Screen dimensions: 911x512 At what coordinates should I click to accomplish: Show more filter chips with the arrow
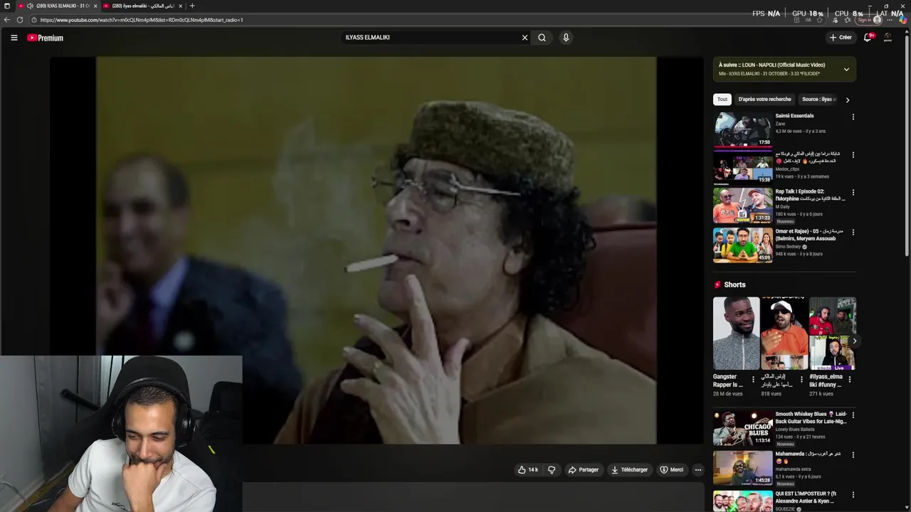(x=847, y=100)
